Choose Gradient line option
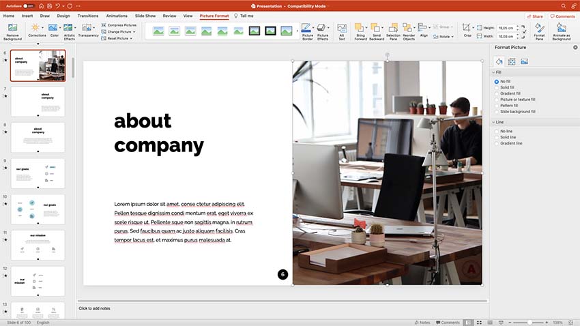This screenshot has width=580, height=326. [x=497, y=143]
